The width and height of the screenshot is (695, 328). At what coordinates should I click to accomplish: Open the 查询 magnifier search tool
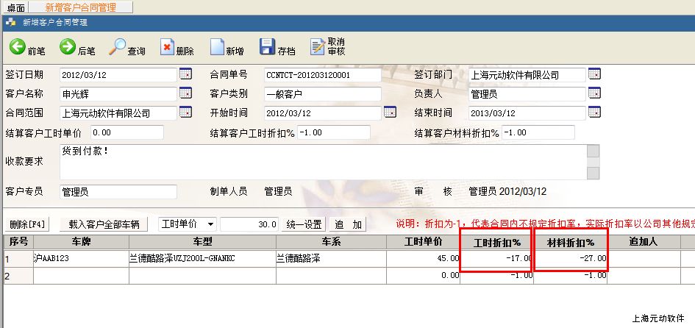pyautogui.click(x=118, y=48)
